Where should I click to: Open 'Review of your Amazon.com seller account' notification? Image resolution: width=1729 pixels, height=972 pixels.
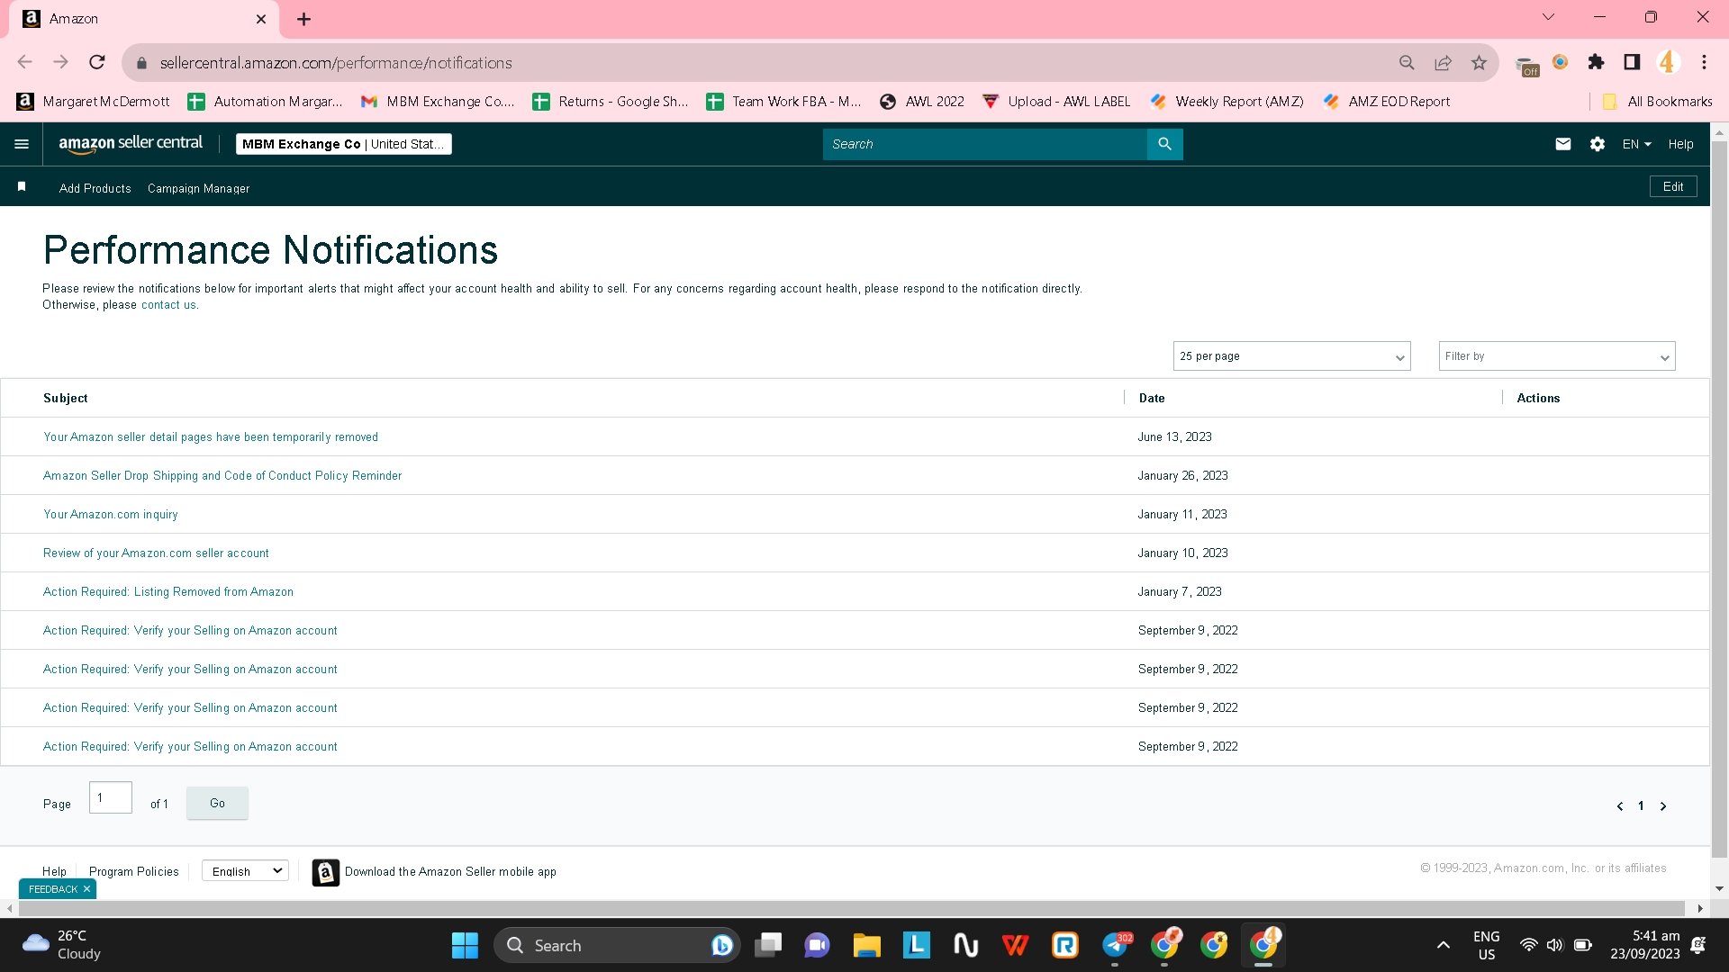coord(156,553)
